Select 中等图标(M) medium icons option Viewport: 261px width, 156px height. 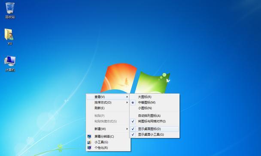point(155,102)
